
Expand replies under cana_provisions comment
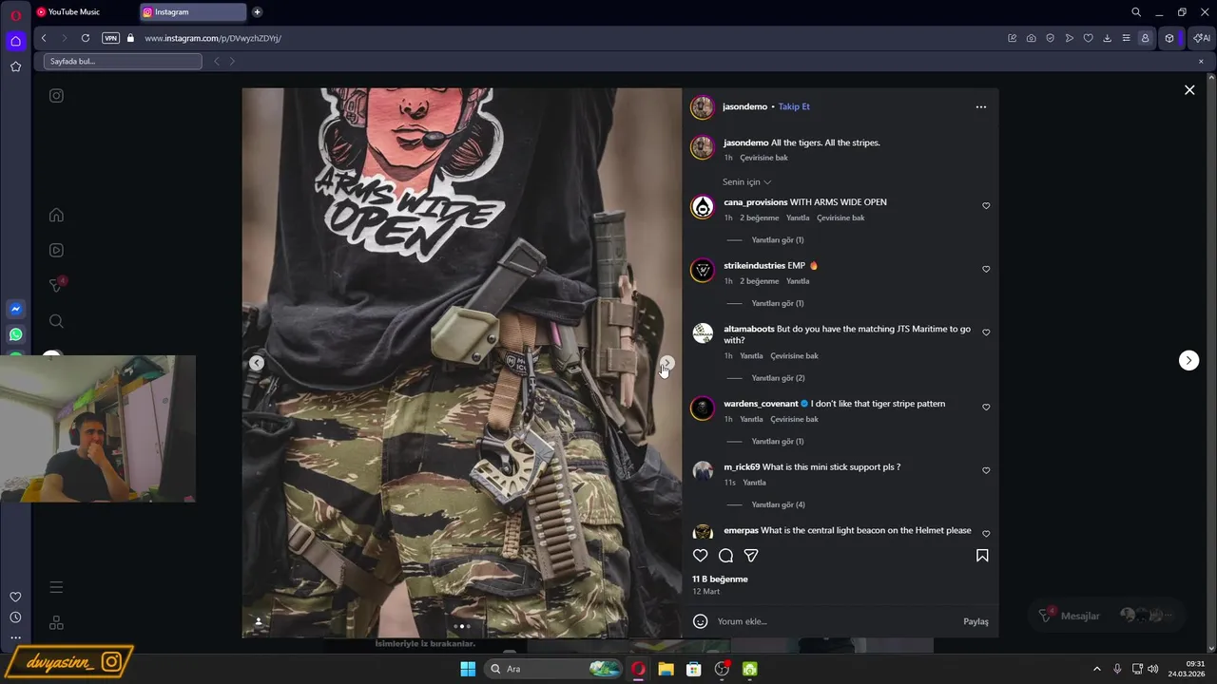point(778,240)
